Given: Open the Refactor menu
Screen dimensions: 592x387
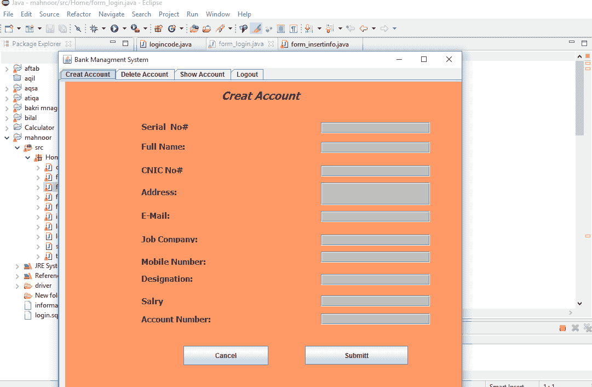Looking at the screenshot, I should tap(79, 14).
